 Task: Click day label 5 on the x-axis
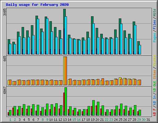pyautogui.click(x=29, y=120)
